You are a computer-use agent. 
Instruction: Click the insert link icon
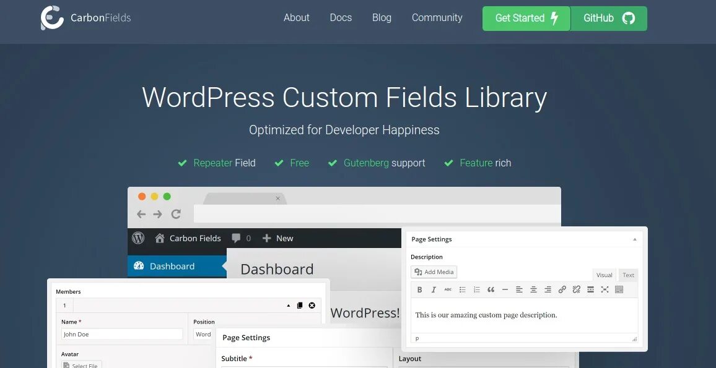(x=562, y=289)
